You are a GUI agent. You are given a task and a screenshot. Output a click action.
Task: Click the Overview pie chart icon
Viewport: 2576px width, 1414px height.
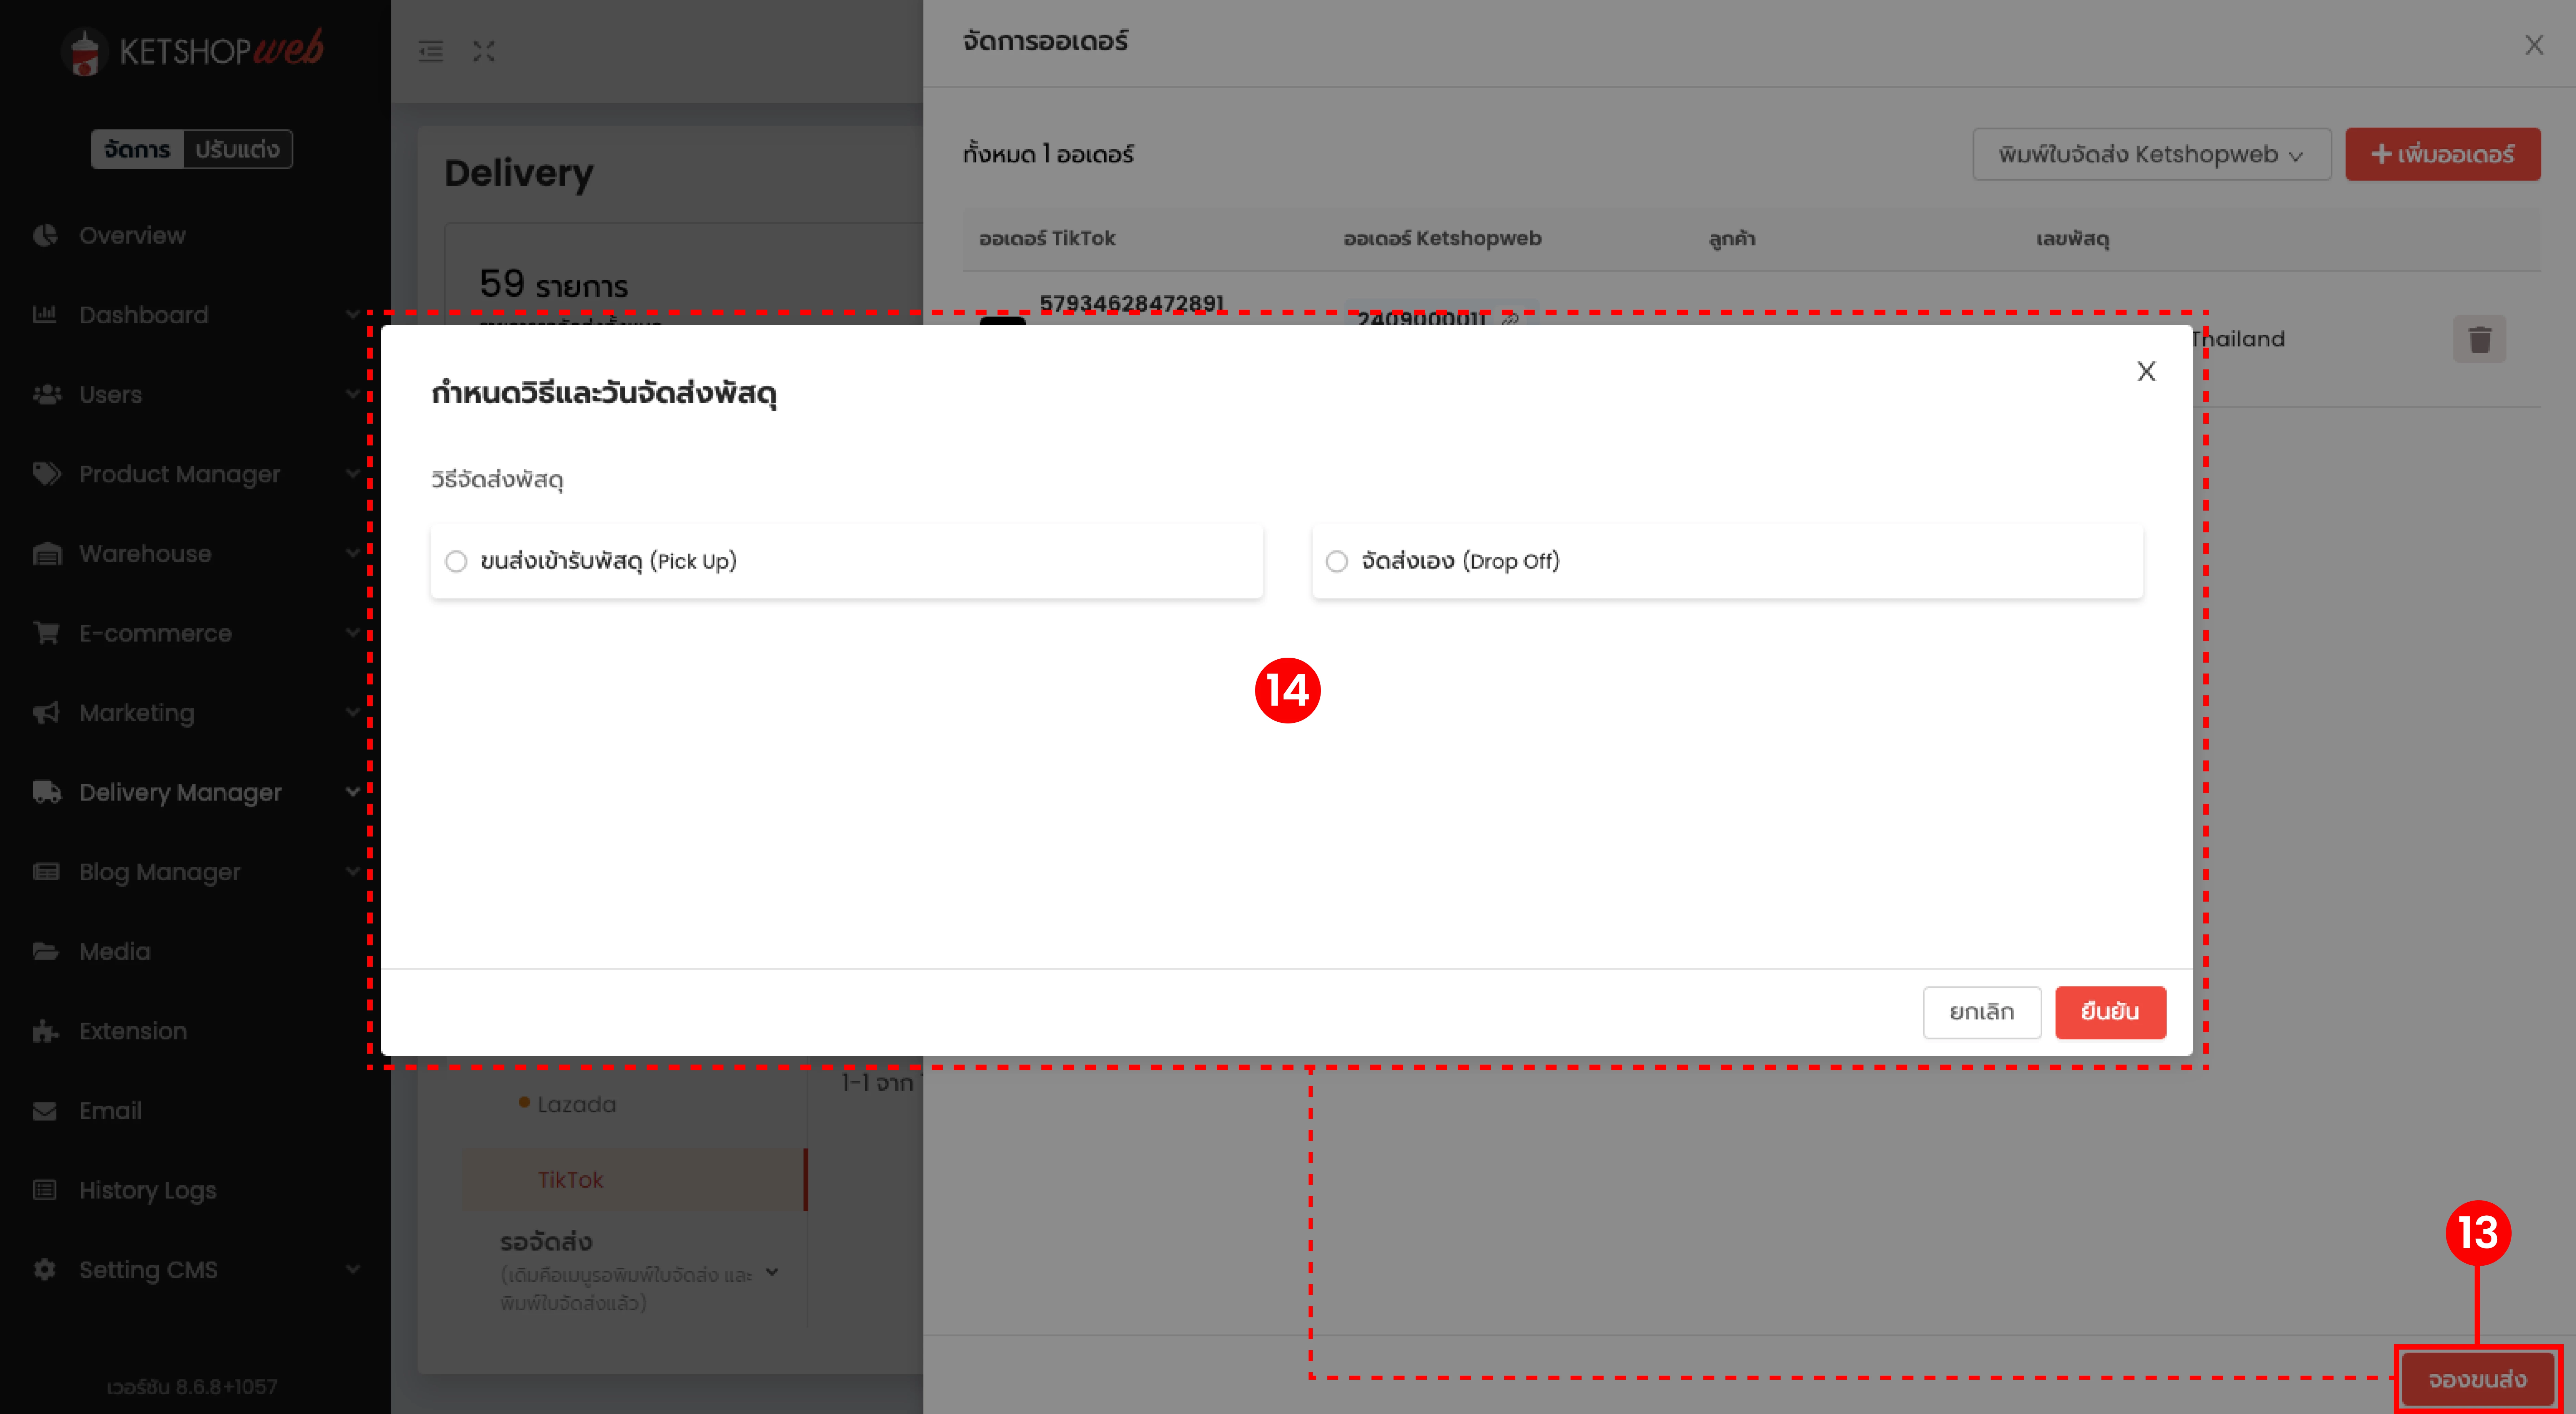tap(45, 236)
